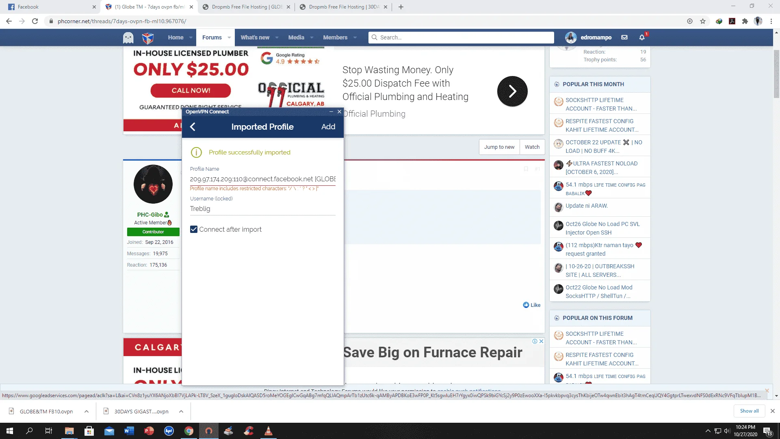This screenshot has width=780, height=439.
Task: Close the ad with the X icon
Action: point(541,341)
